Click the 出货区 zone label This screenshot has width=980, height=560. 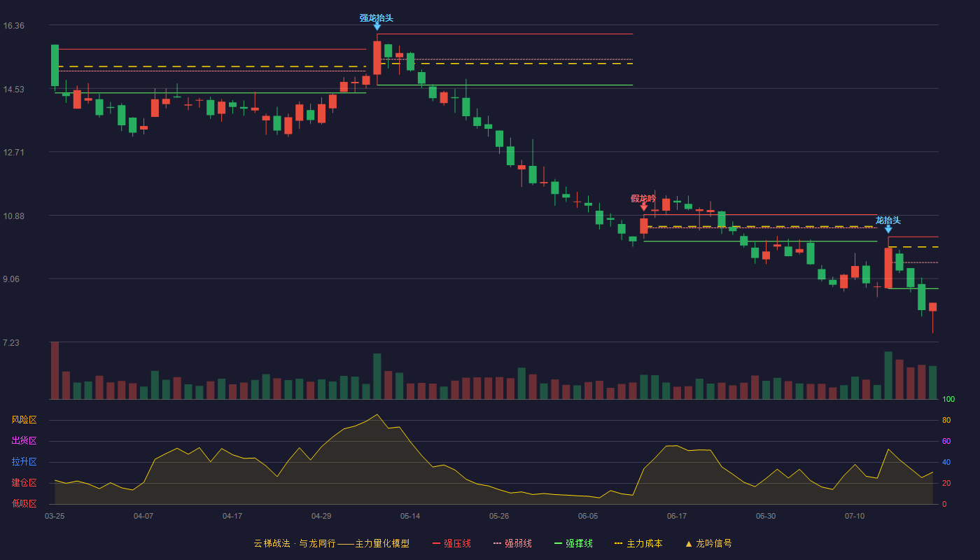24,441
